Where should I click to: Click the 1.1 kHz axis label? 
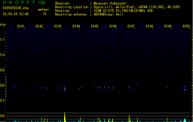point(3,40)
